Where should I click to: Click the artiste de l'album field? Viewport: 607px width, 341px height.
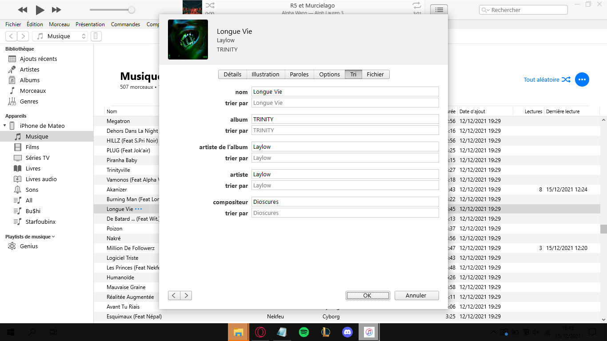tap(345, 147)
